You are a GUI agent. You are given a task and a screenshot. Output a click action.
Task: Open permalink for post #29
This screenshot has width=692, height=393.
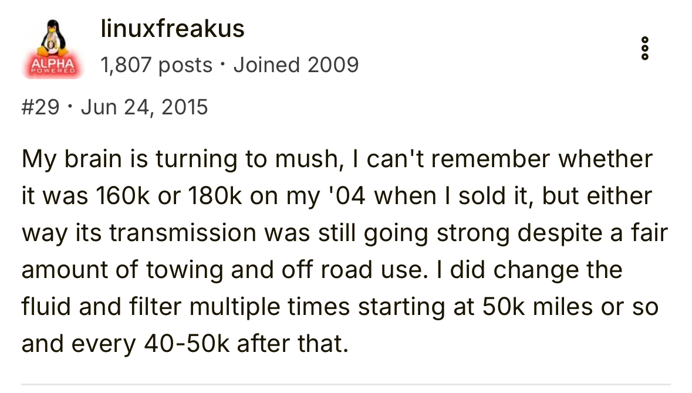40,107
